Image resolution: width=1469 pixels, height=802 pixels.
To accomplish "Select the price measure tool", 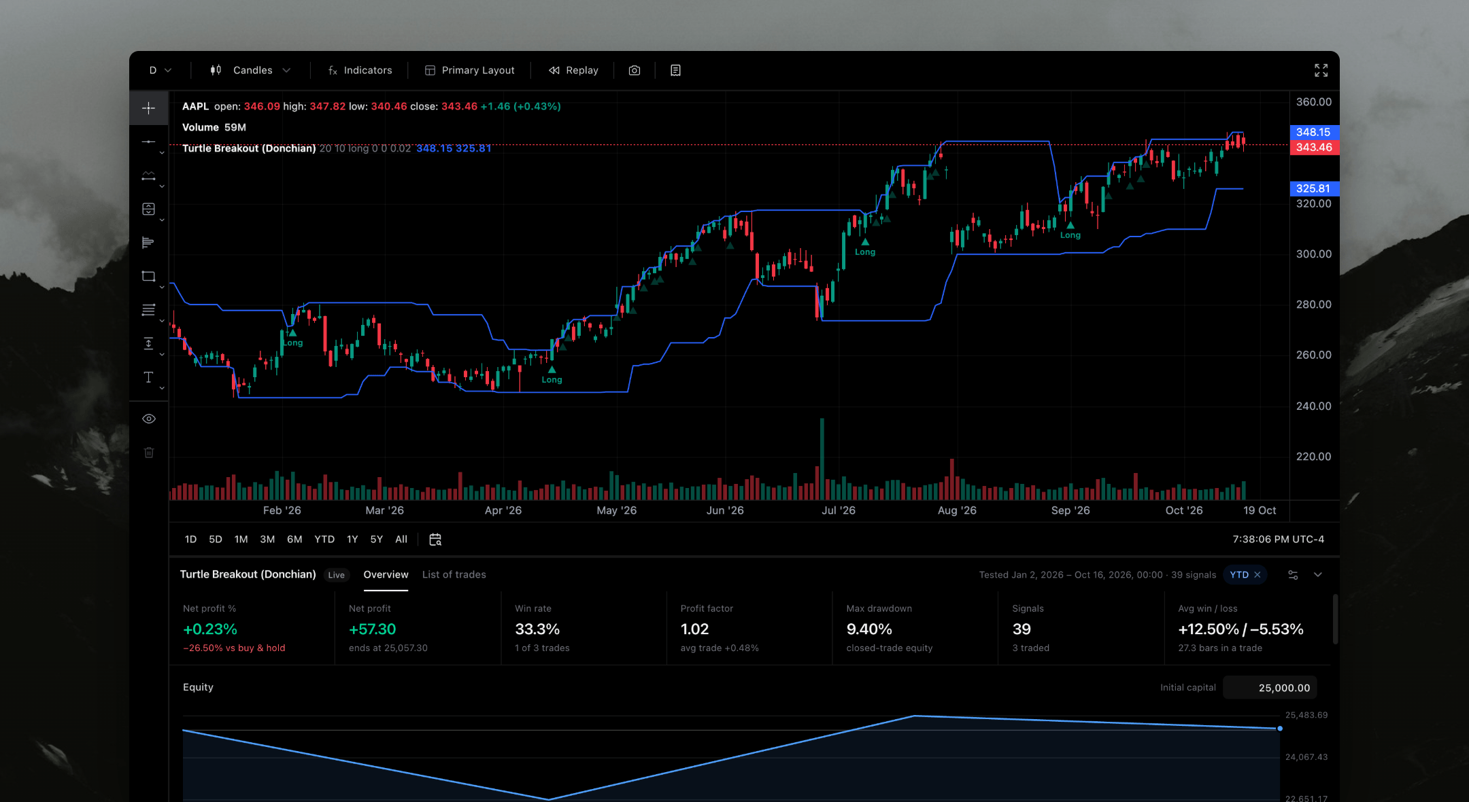I will point(148,343).
